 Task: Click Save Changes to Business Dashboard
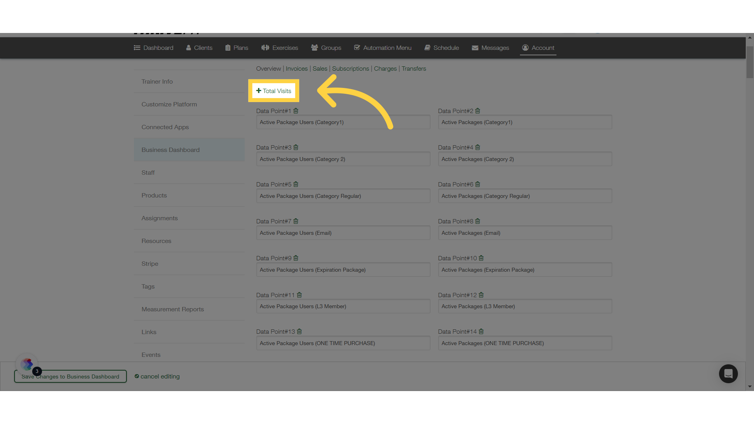70,376
